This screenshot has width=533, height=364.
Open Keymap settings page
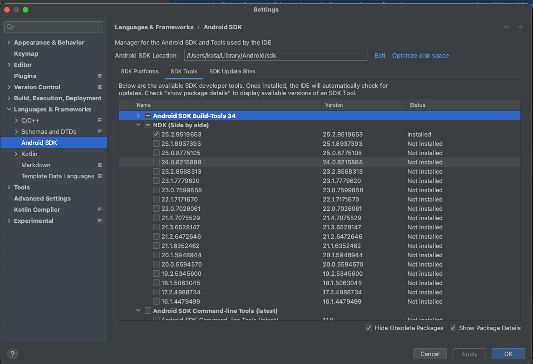[x=26, y=53]
